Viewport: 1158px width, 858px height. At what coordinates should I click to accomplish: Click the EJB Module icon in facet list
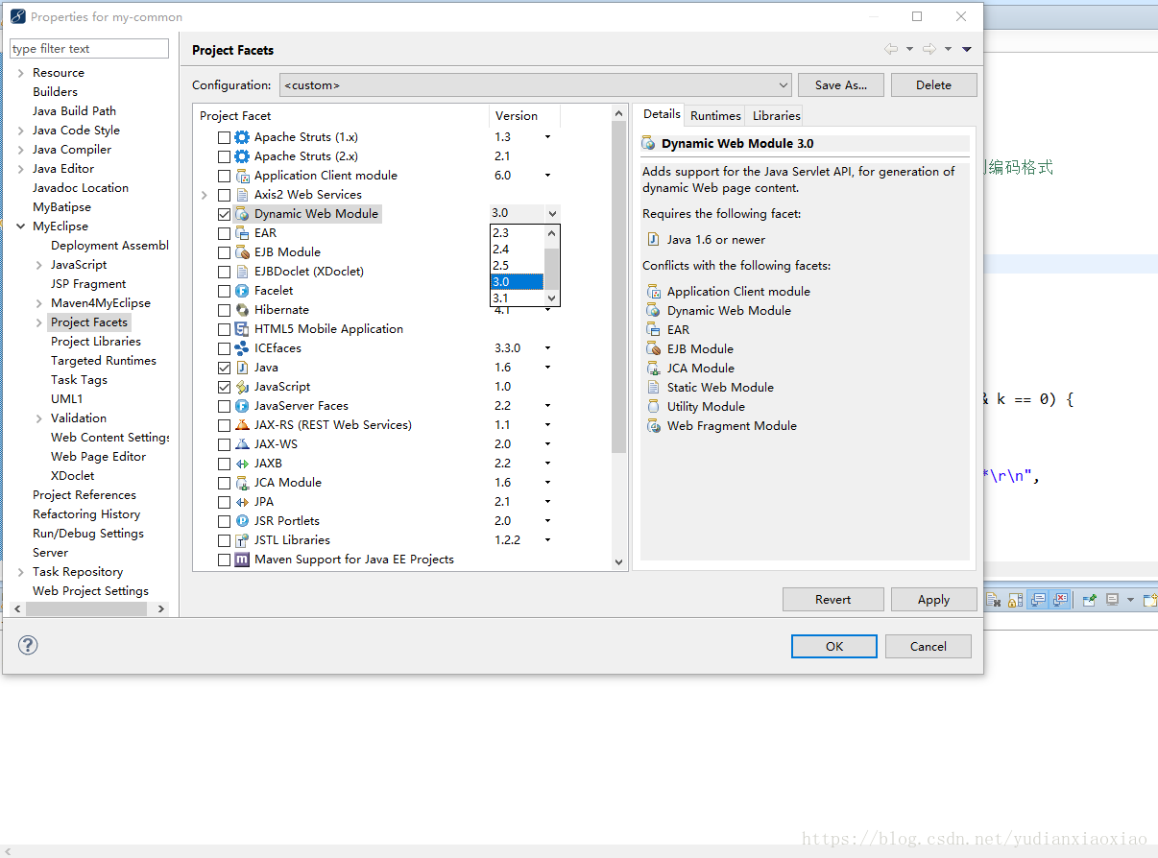click(242, 252)
